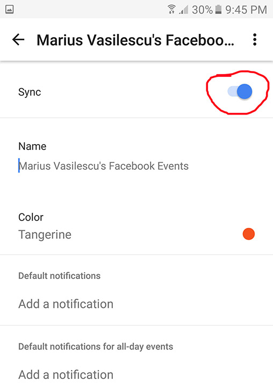Tap the cellular signal strength icon
The width and height of the screenshot is (273, 387).
184,10
